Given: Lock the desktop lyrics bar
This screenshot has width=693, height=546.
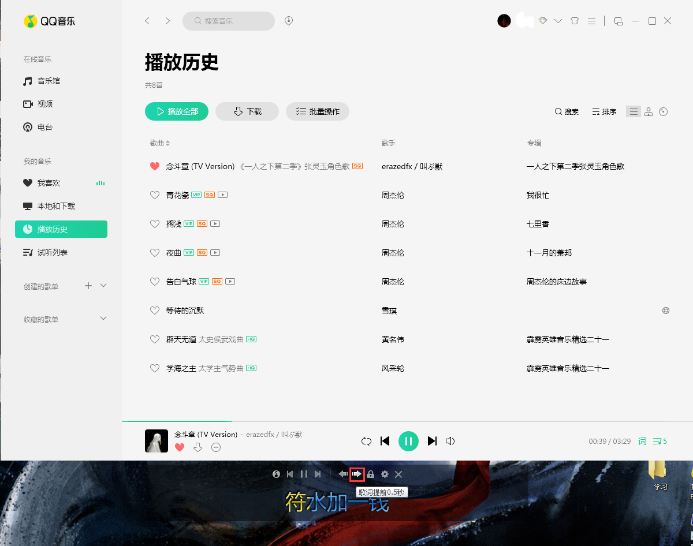Looking at the screenshot, I should 370,474.
